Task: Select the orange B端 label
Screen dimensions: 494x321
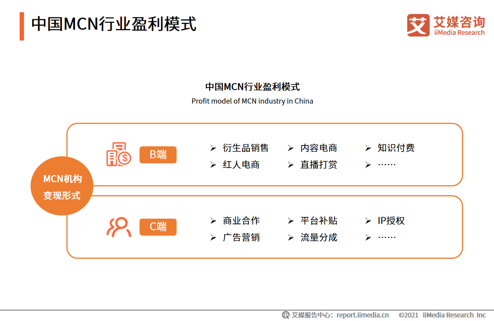Action: pos(158,155)
